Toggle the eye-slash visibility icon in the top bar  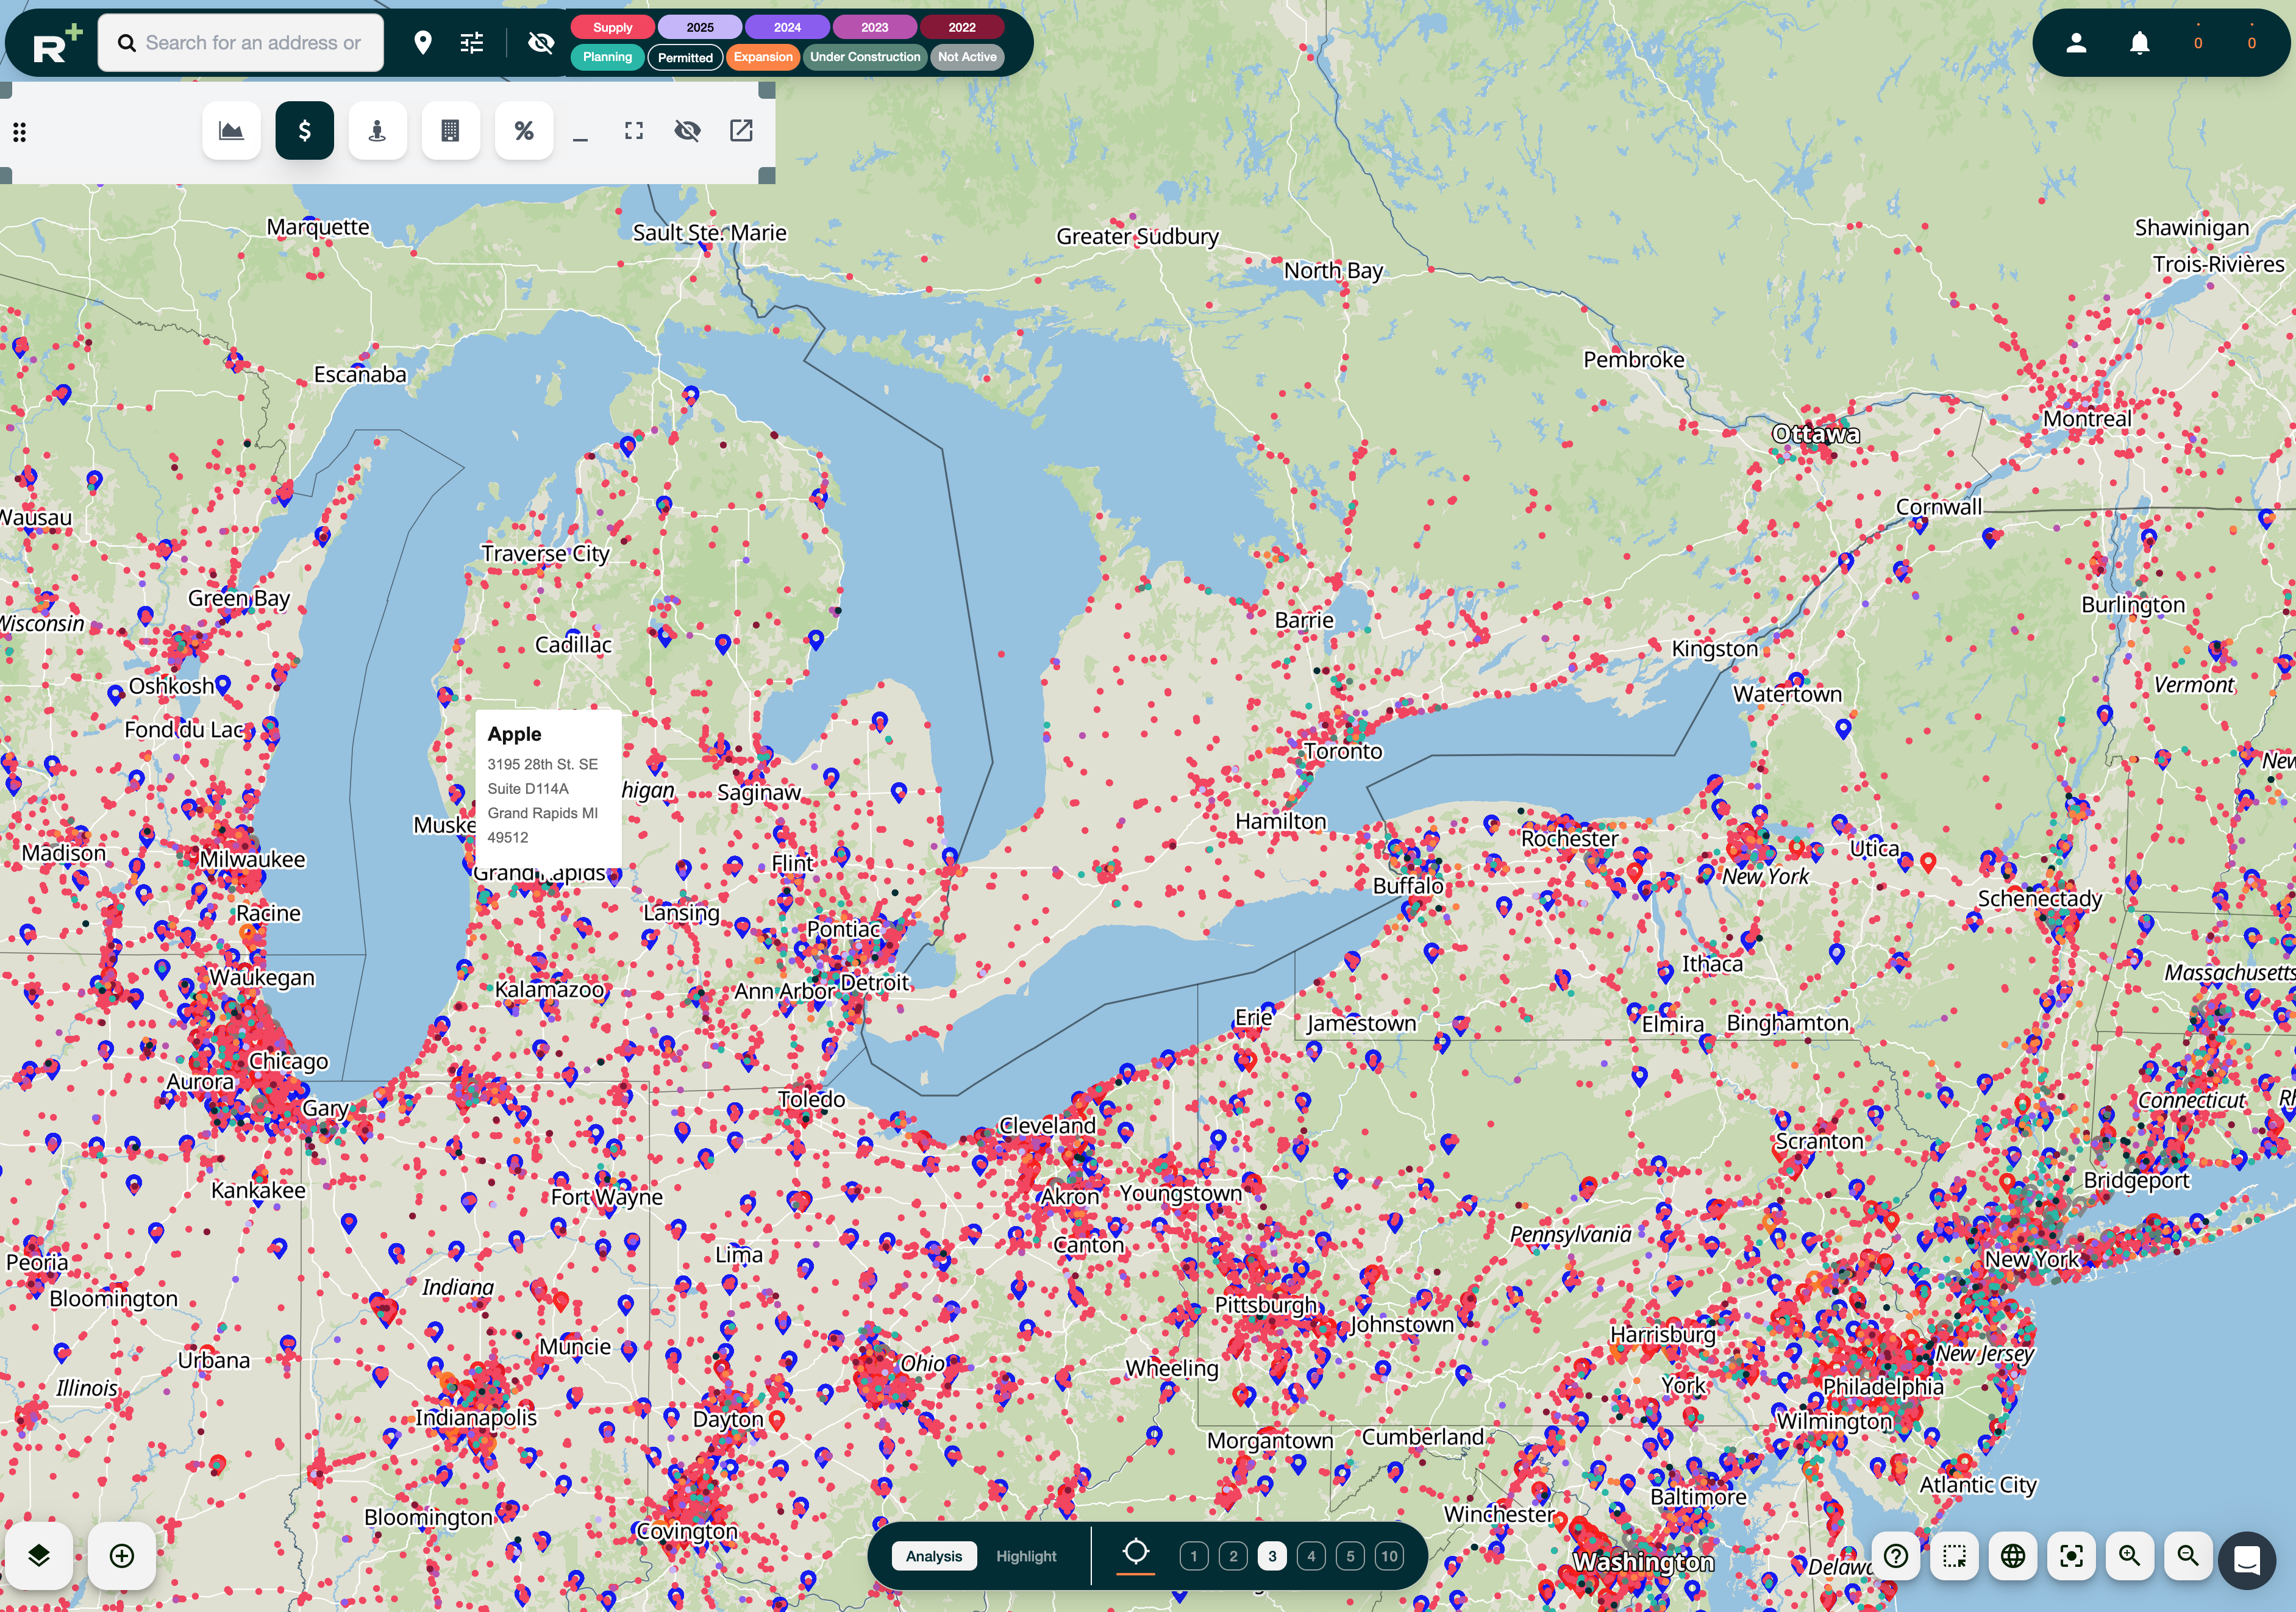541,43
